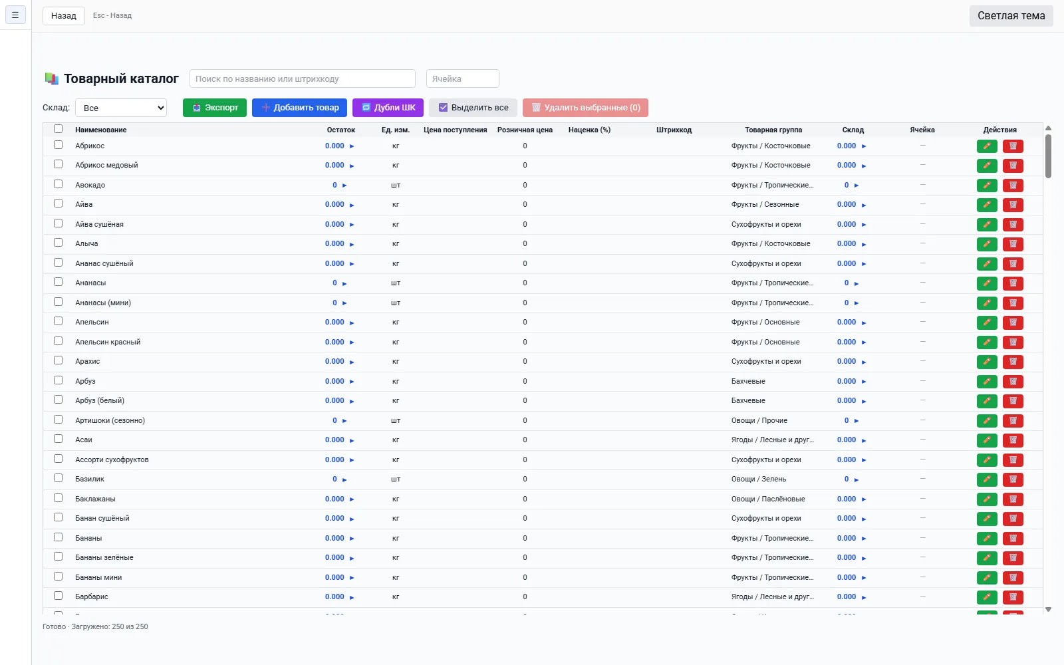Image resolution: width=1064 pixels, height=665 pixels.
Task: Edit the Арбуз (белый) product
Action: pos(987,401)
